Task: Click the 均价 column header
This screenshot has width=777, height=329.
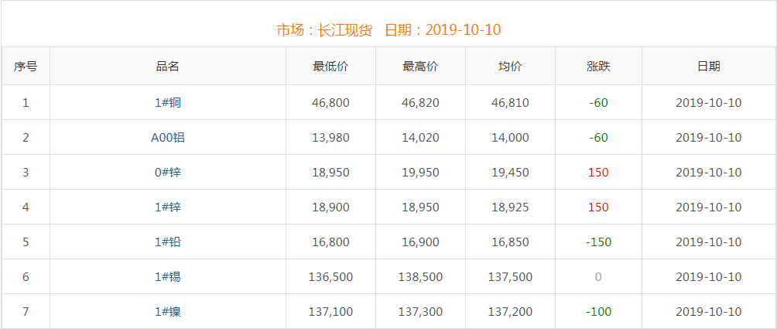Action: 510,67
